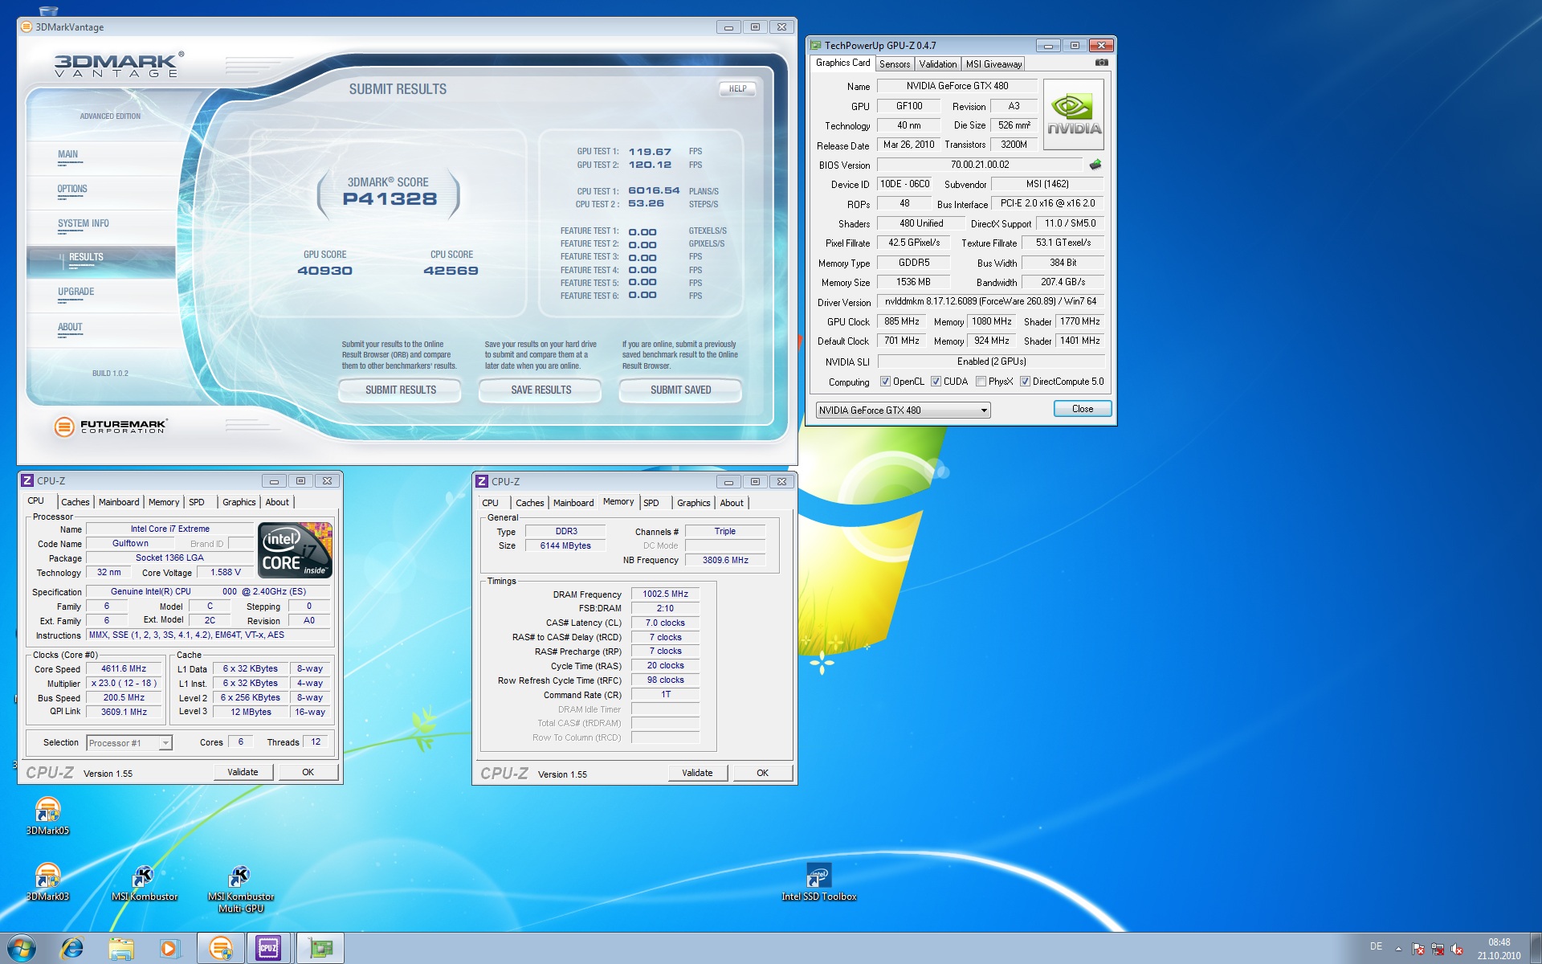This screenshot has width=1542, height=964.
Task: Open ABOUT in 3DMark Vantage sidebar
Action: pyautogui.click(x=70, y=327)
